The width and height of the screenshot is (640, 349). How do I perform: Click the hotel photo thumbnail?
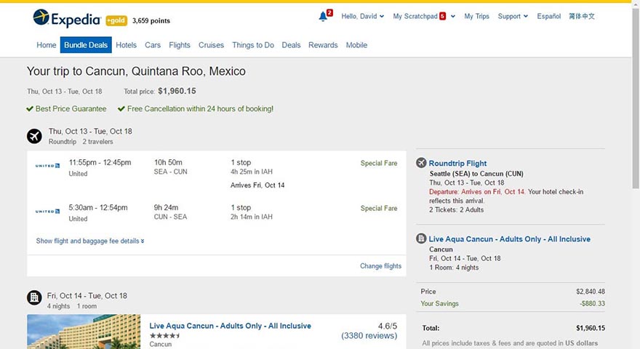coord(84,332)
